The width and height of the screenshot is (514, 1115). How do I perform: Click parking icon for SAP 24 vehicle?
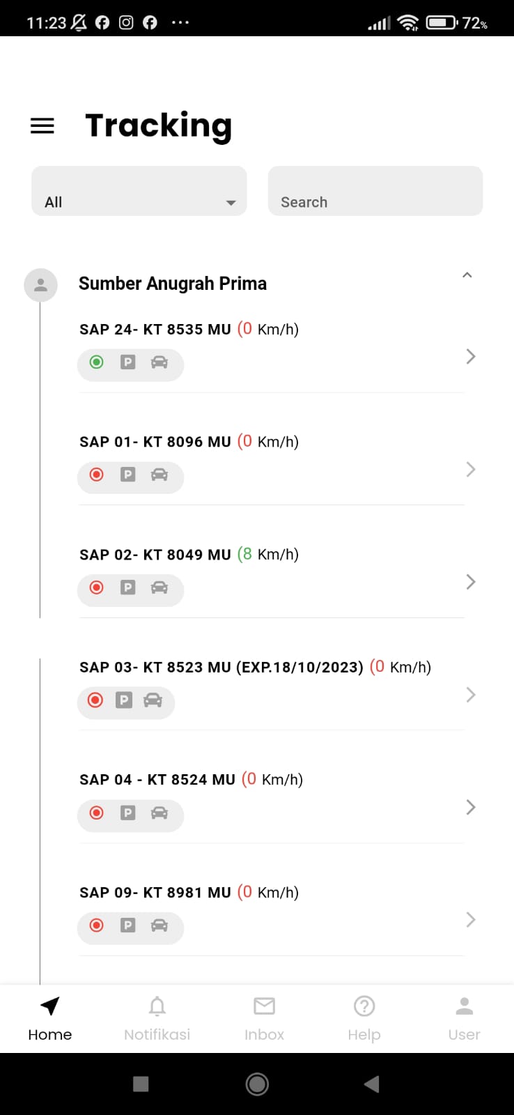(x=127, y=362)
